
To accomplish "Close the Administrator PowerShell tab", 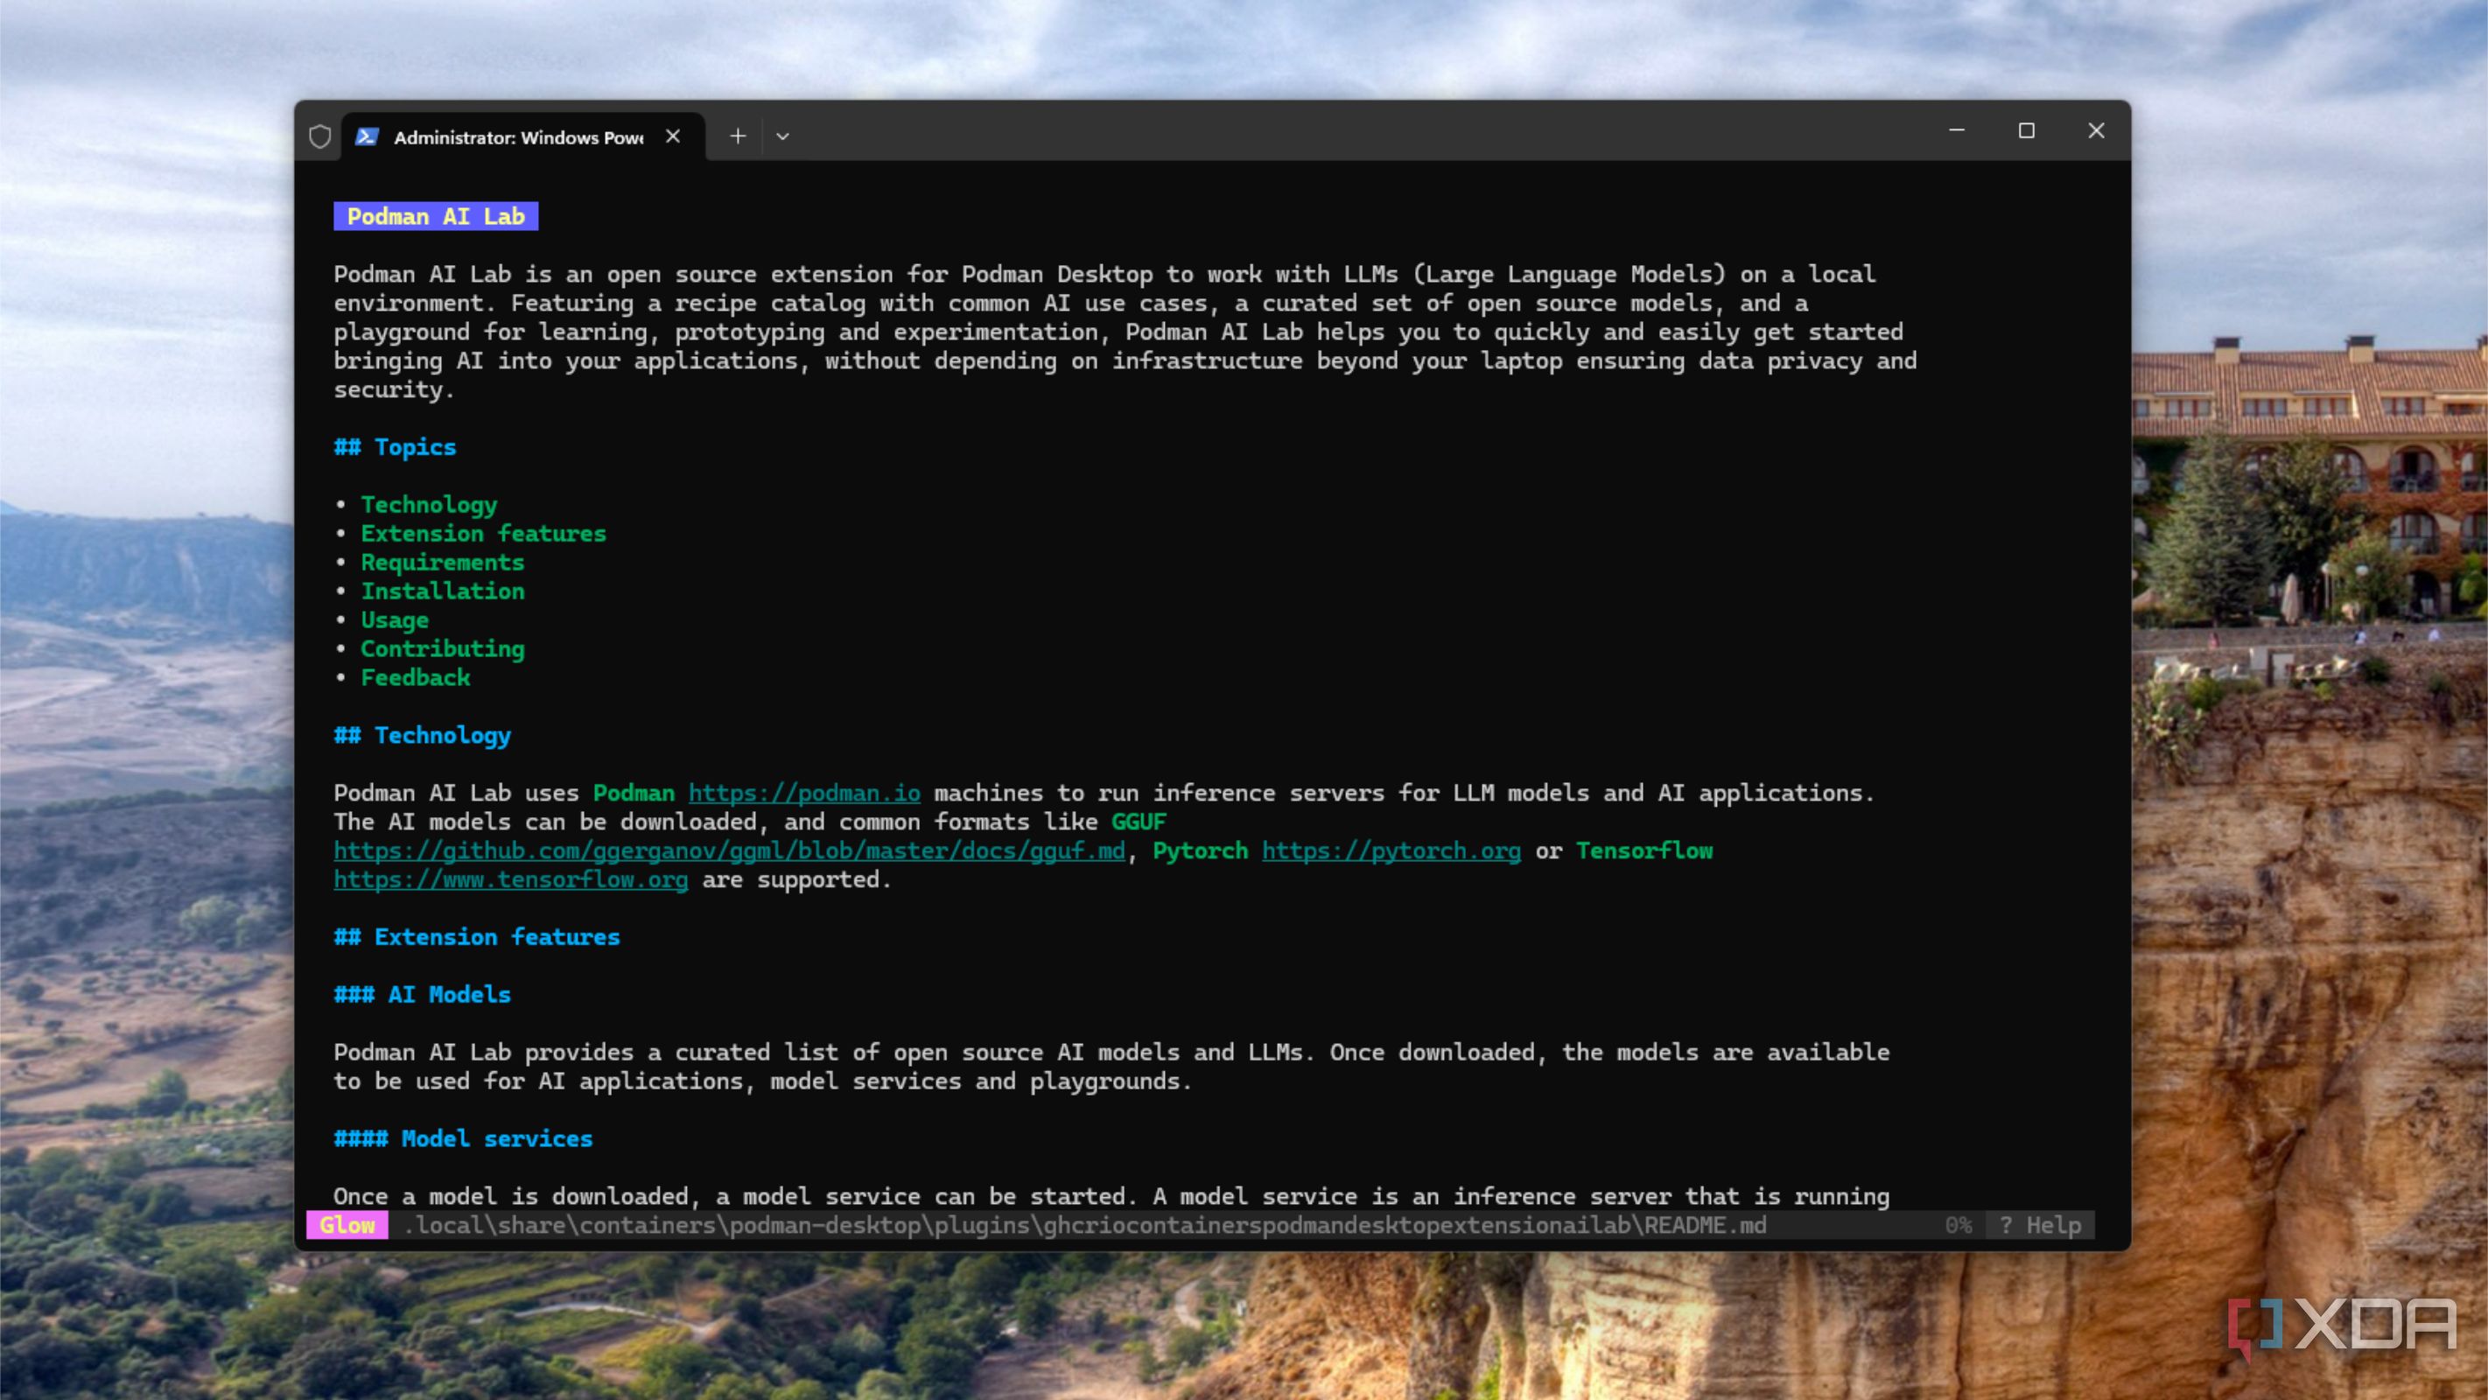I will 673,136.
